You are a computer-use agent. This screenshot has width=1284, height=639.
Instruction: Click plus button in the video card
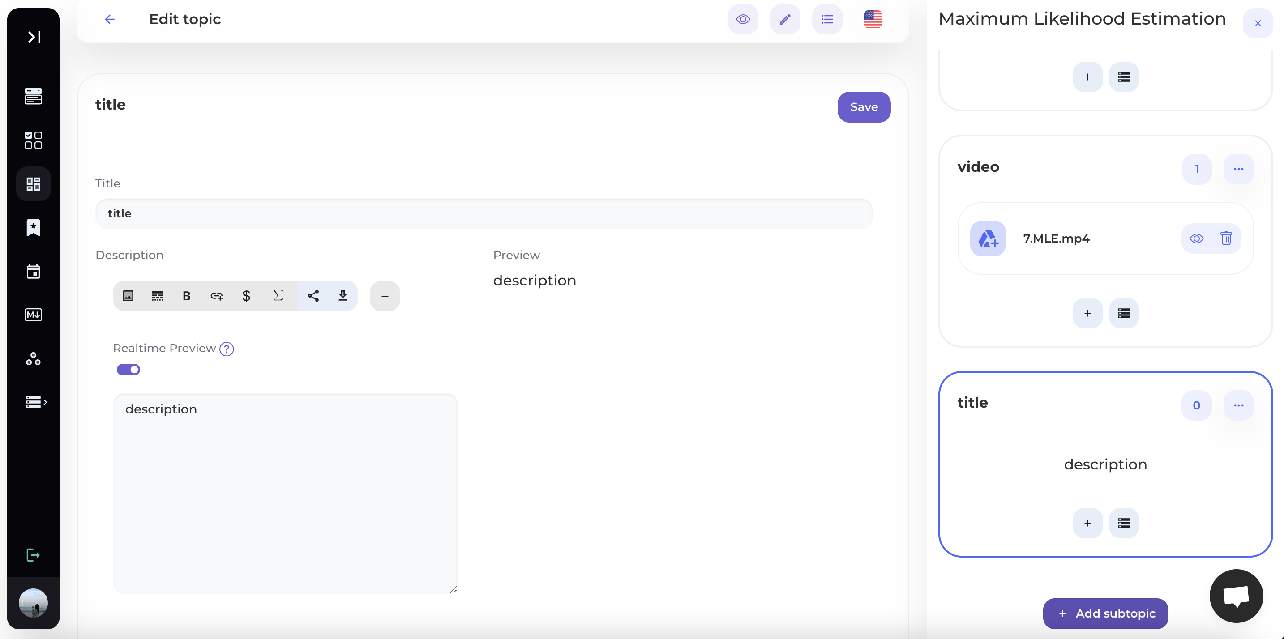click(x=1087, y=313)
